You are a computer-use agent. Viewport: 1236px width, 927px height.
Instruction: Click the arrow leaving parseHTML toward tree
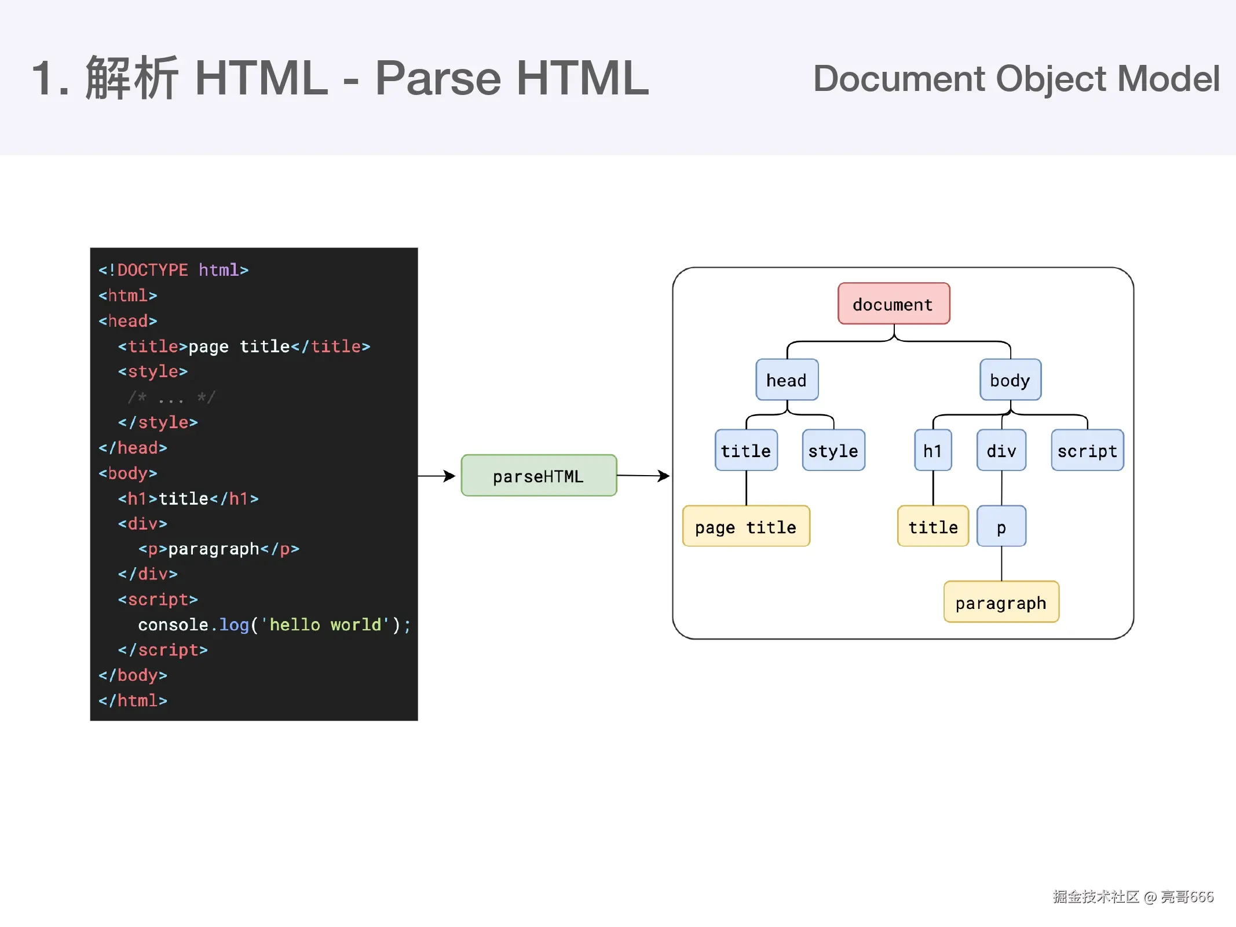click(x=643, y=476)
